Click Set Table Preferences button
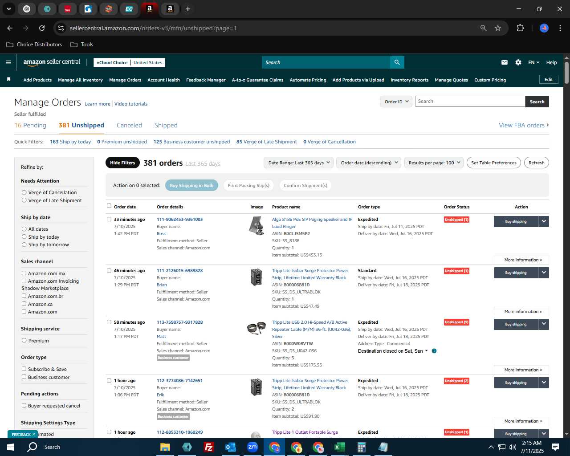The height and width of the screenshot is (456, 570). pyautogui.click(x=493, y=163)
